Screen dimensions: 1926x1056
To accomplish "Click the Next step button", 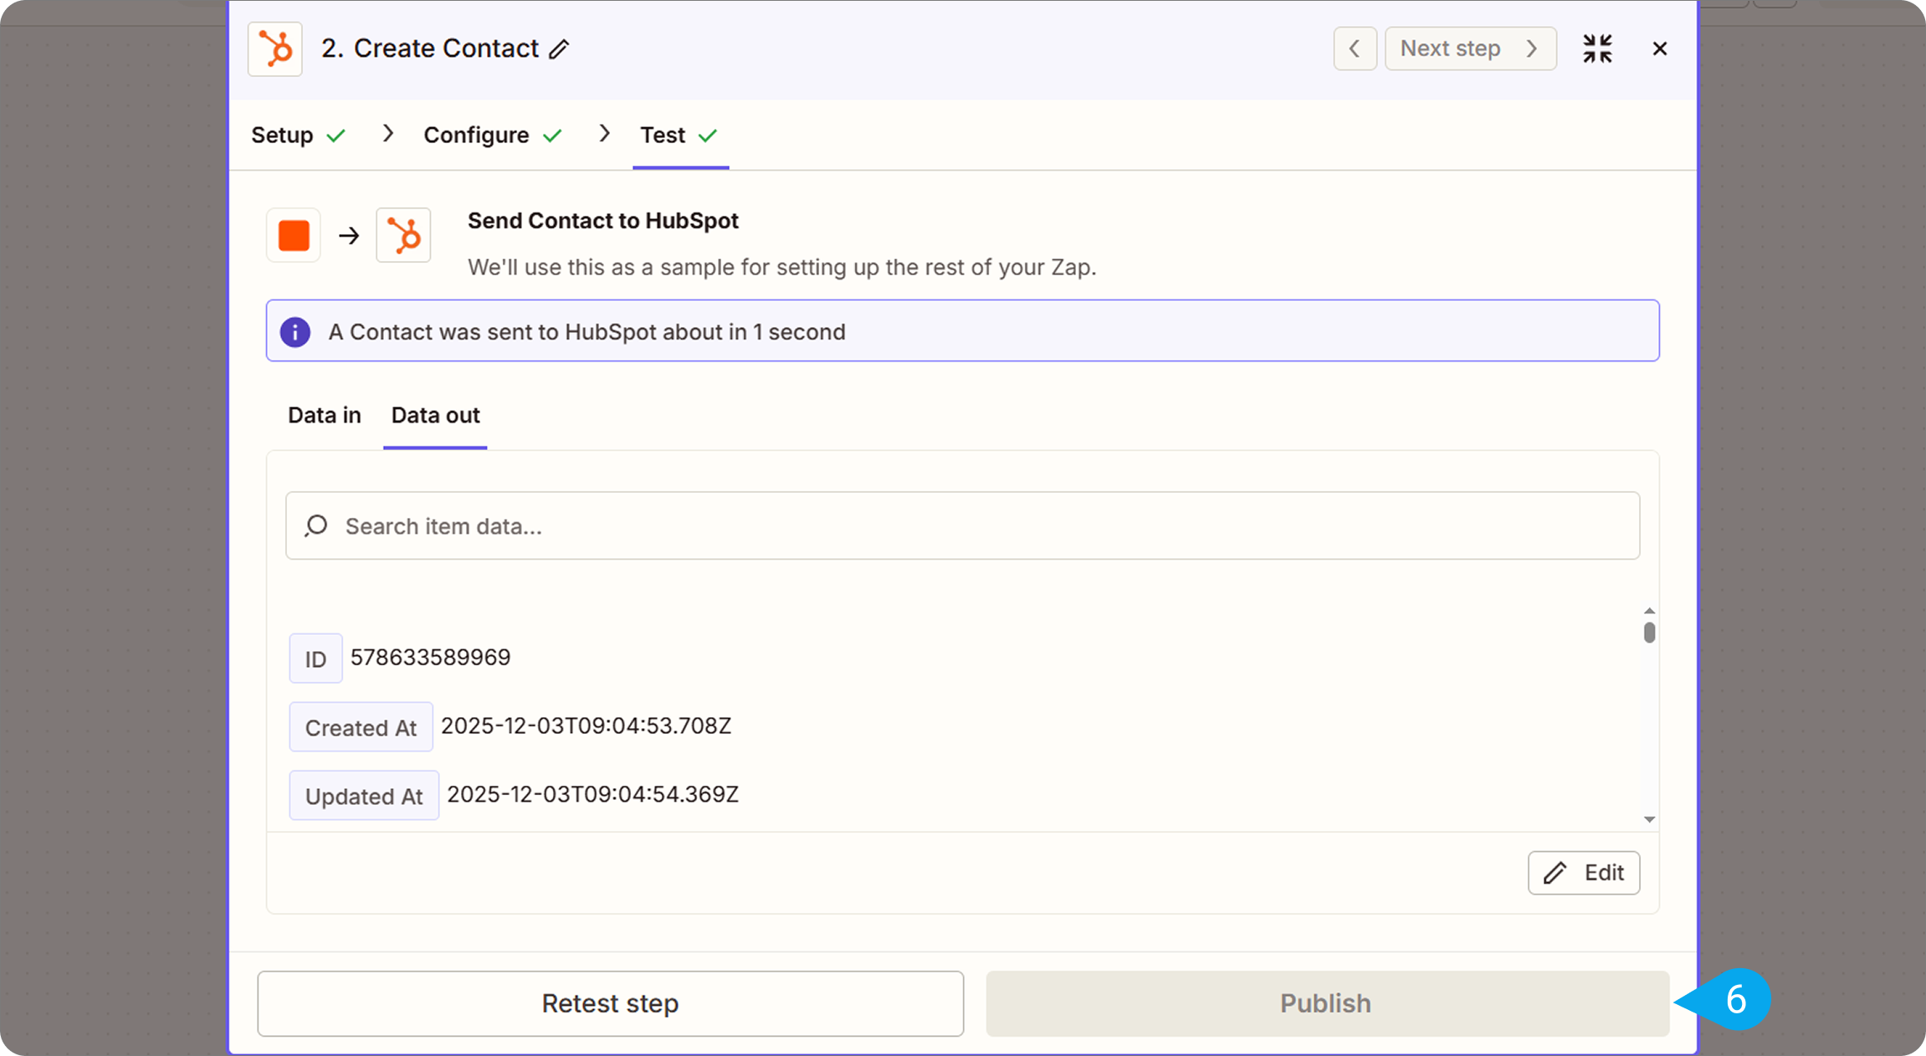I will tap(1469, 49).
